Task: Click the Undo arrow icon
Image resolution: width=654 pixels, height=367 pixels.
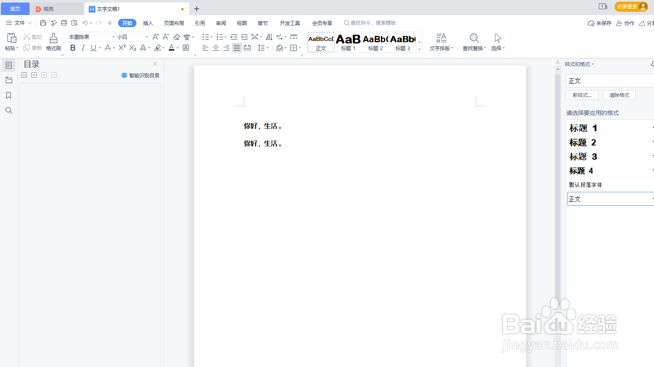Action: (x=85, y=23)
